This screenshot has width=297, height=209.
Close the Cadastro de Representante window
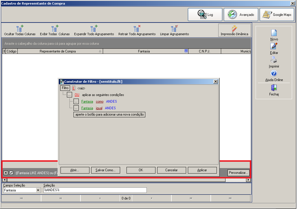coord(293,3)
